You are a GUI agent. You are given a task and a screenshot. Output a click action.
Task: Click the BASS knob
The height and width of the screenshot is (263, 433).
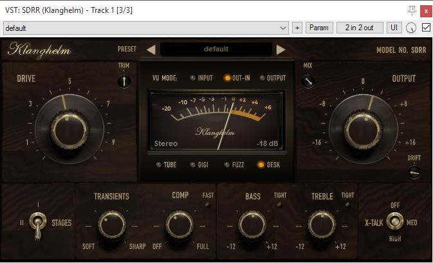point(252,225)
